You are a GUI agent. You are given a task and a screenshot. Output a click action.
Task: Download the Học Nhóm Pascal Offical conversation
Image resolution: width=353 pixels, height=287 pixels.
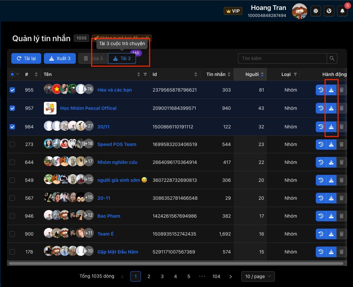331,108
